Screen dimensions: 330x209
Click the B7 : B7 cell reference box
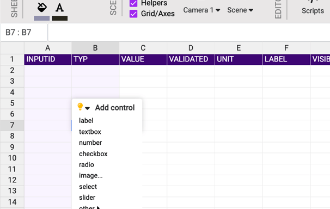(x=24, y=32)
